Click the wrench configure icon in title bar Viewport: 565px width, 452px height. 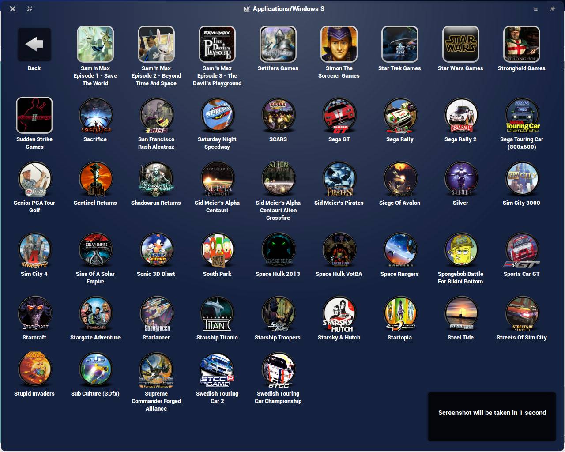[30, 9]
